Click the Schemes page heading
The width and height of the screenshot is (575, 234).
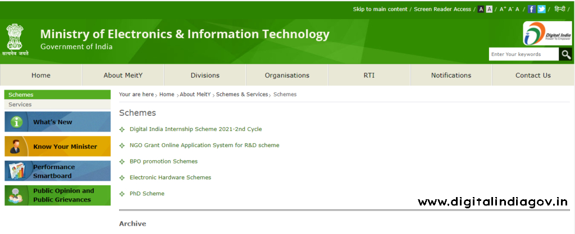point(138,113)
